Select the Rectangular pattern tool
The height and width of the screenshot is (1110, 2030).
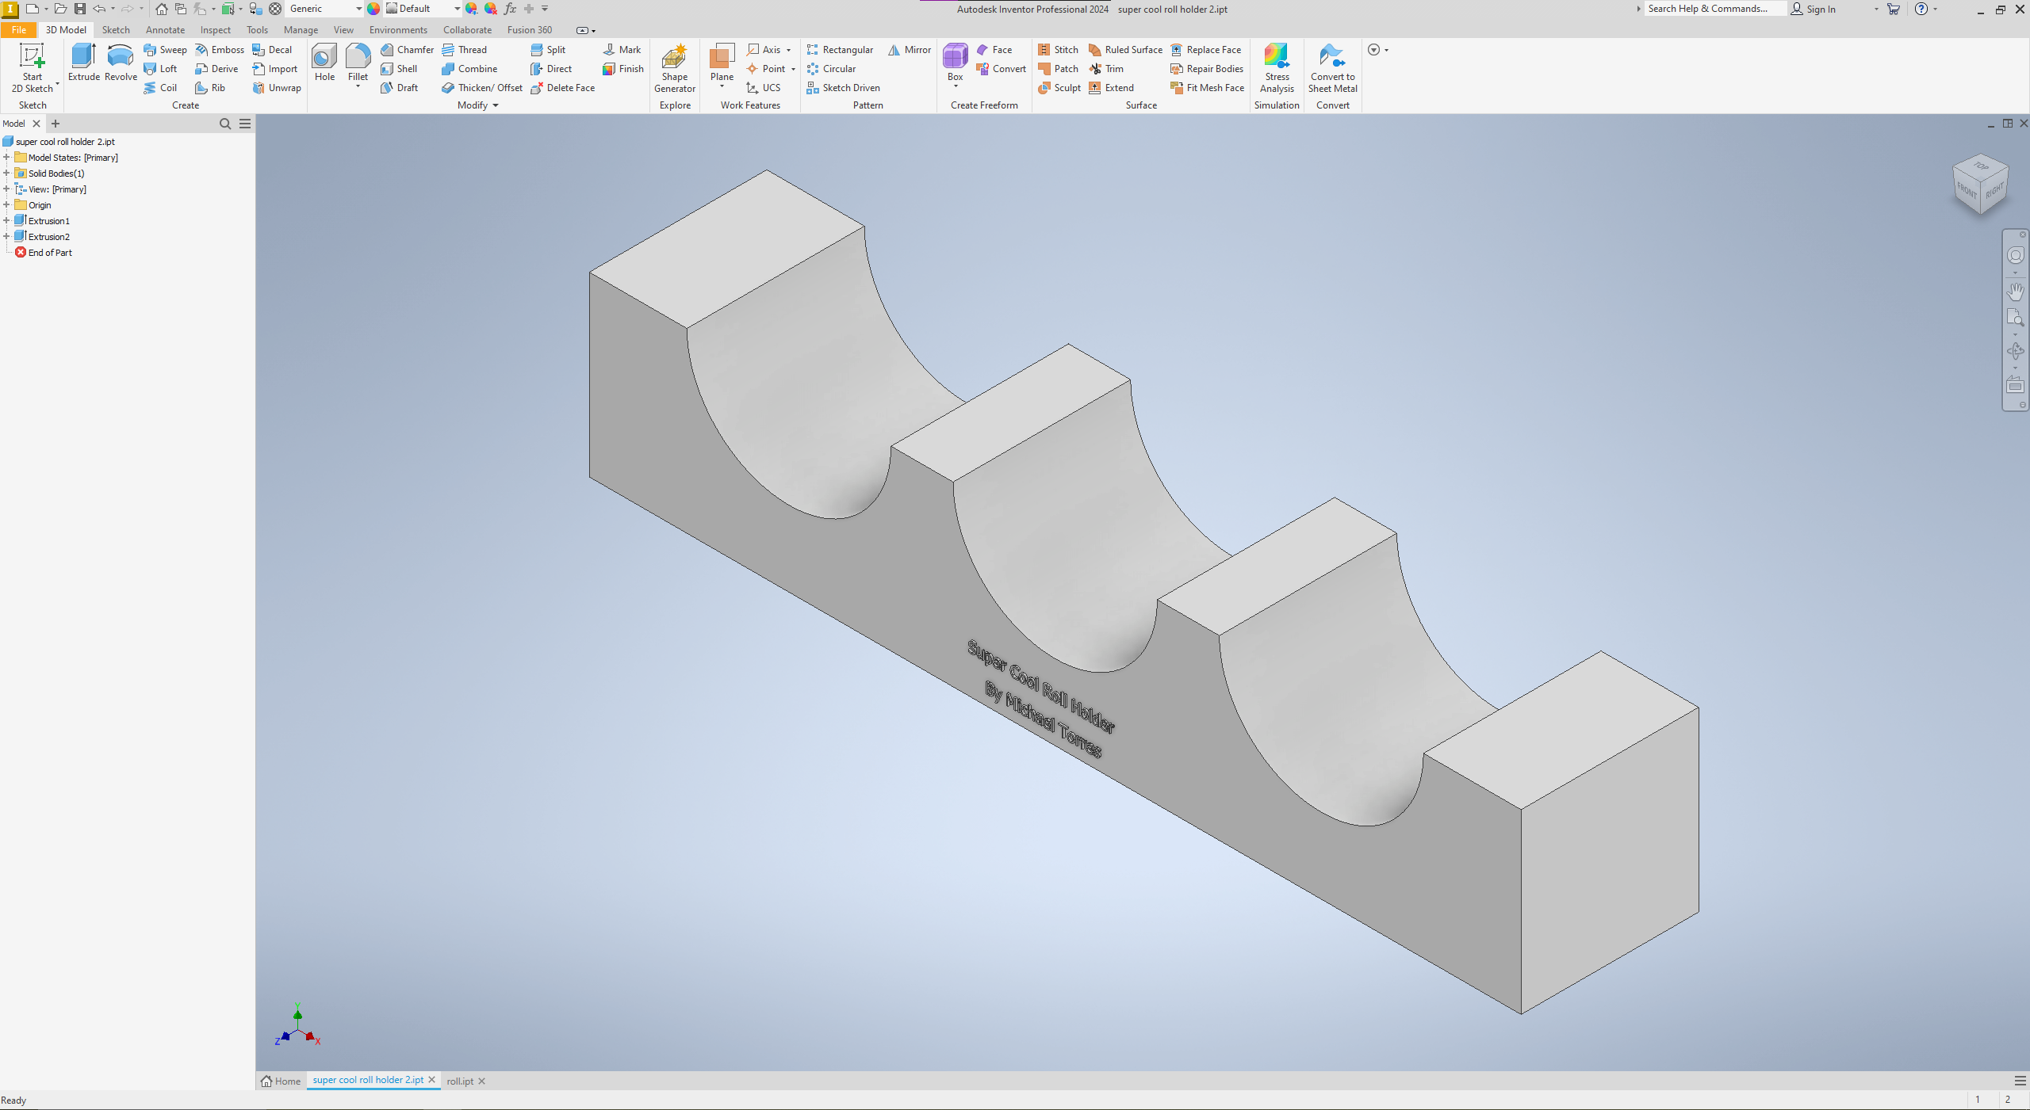click(840, 49)
